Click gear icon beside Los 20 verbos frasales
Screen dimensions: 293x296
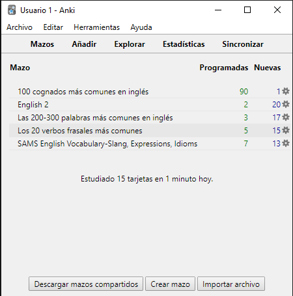[286, 130]
